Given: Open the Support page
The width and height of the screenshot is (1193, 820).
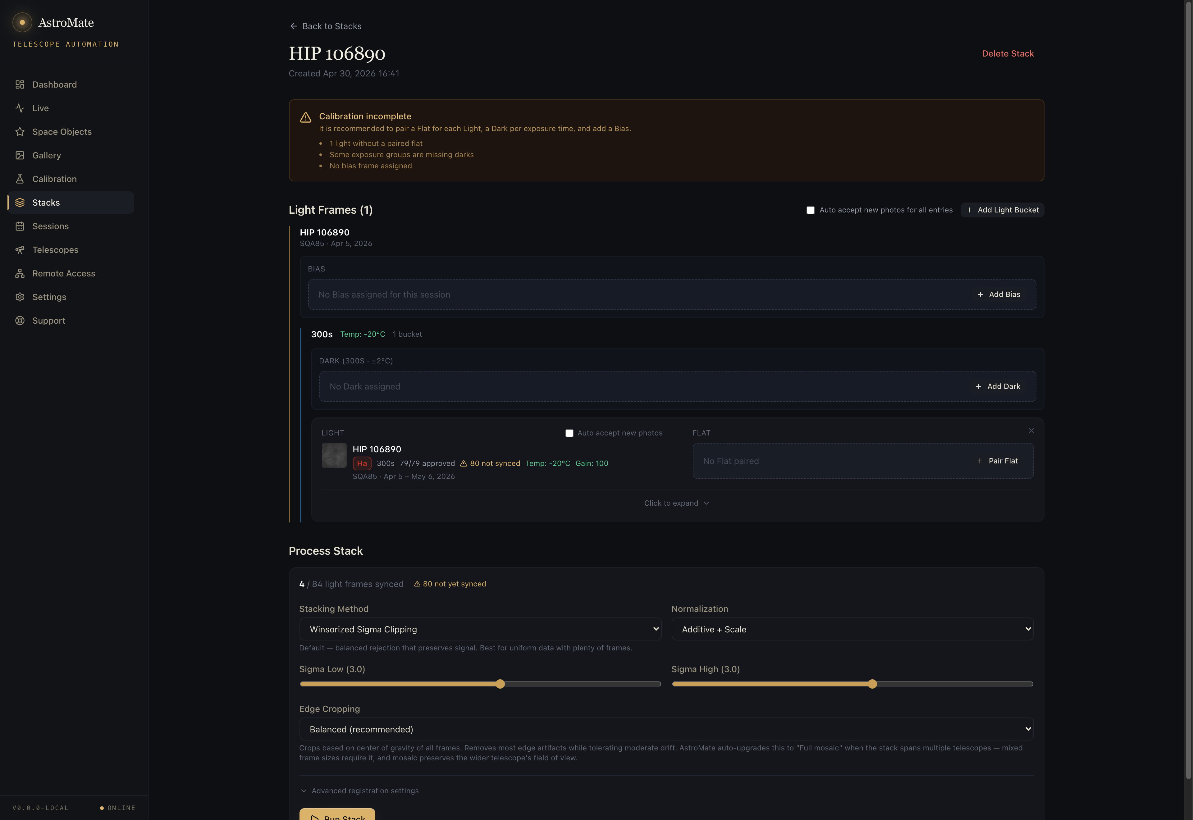Looking at the screenshot, I should pyautogui.click(x=71, y=321).
